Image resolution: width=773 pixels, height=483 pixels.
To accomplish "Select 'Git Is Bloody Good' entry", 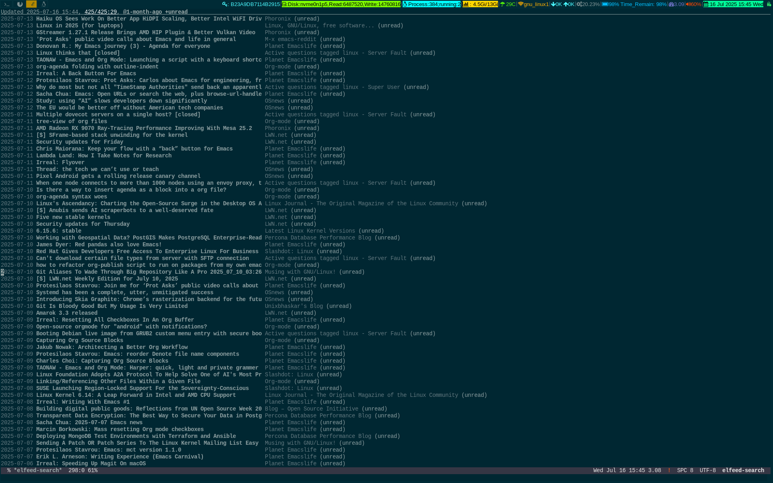I will (112, 306).
